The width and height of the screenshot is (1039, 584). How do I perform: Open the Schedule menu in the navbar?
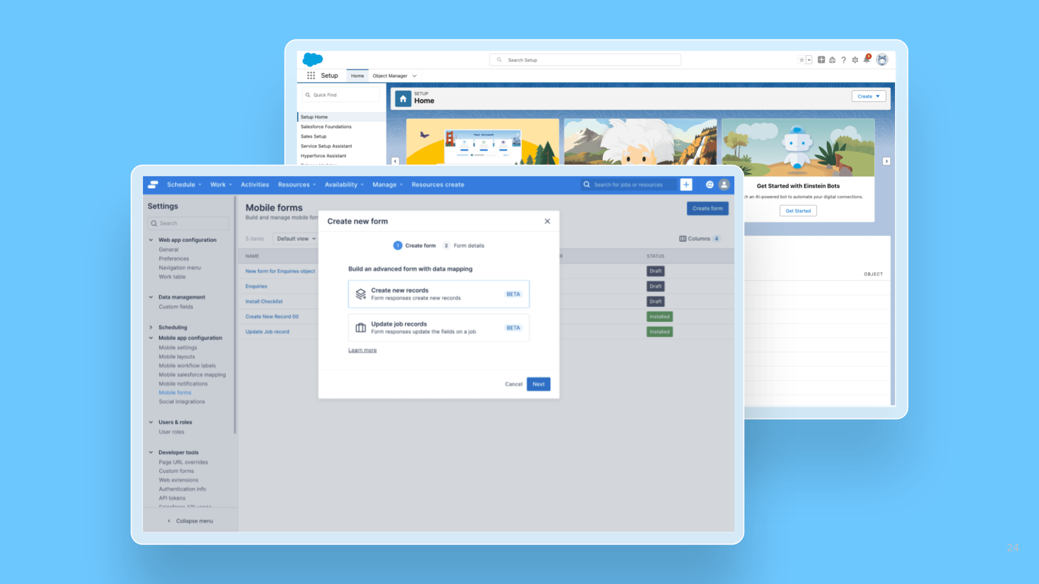(x=184, y=184)
